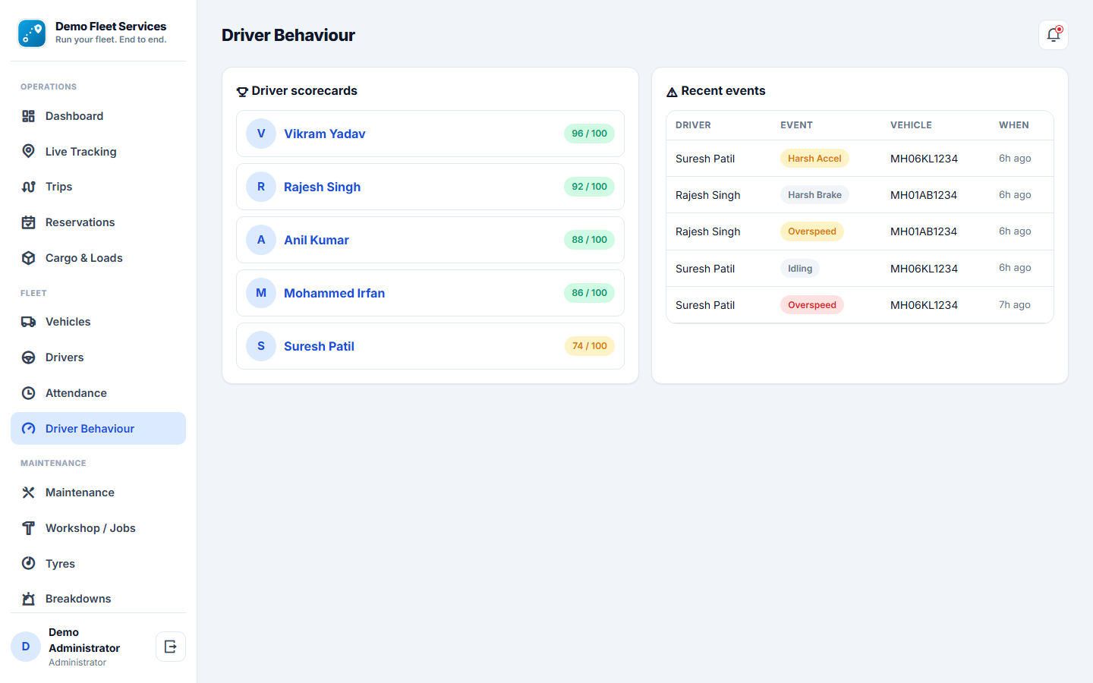
Task: Click the Cargo & Loads box icon
Action: pos(29,258)
